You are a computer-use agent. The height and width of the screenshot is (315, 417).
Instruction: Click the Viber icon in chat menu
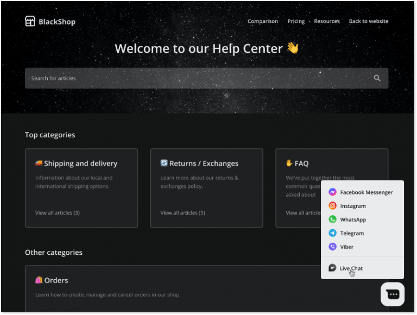332,247
